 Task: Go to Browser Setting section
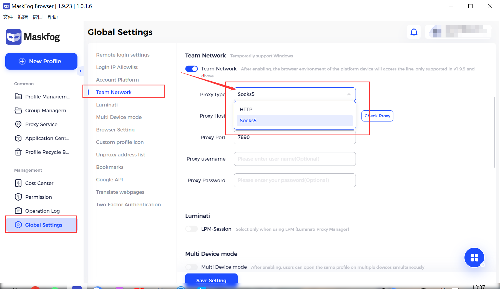click(x=115, y=130)
